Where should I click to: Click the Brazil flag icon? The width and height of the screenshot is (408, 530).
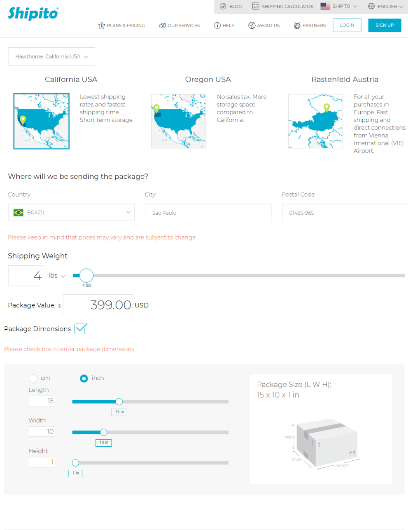tap(19, 213)
